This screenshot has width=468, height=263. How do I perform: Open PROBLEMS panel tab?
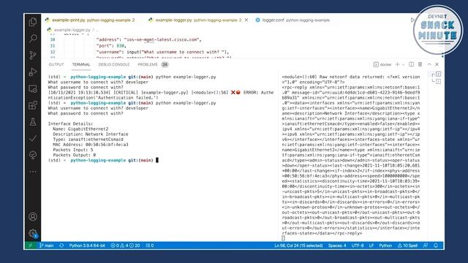(x=153, y=64)
